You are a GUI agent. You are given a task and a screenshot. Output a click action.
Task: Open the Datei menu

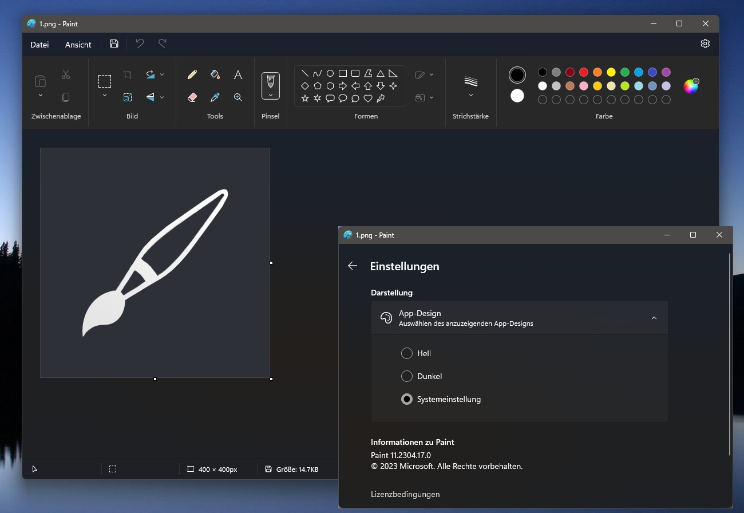[x=39, y=45]
